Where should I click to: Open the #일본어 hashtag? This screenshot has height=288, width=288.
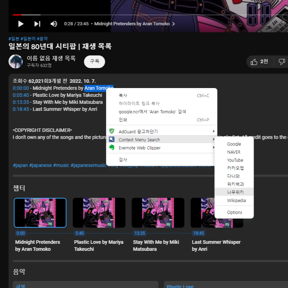pyautogui.click(x=28, y=39)
